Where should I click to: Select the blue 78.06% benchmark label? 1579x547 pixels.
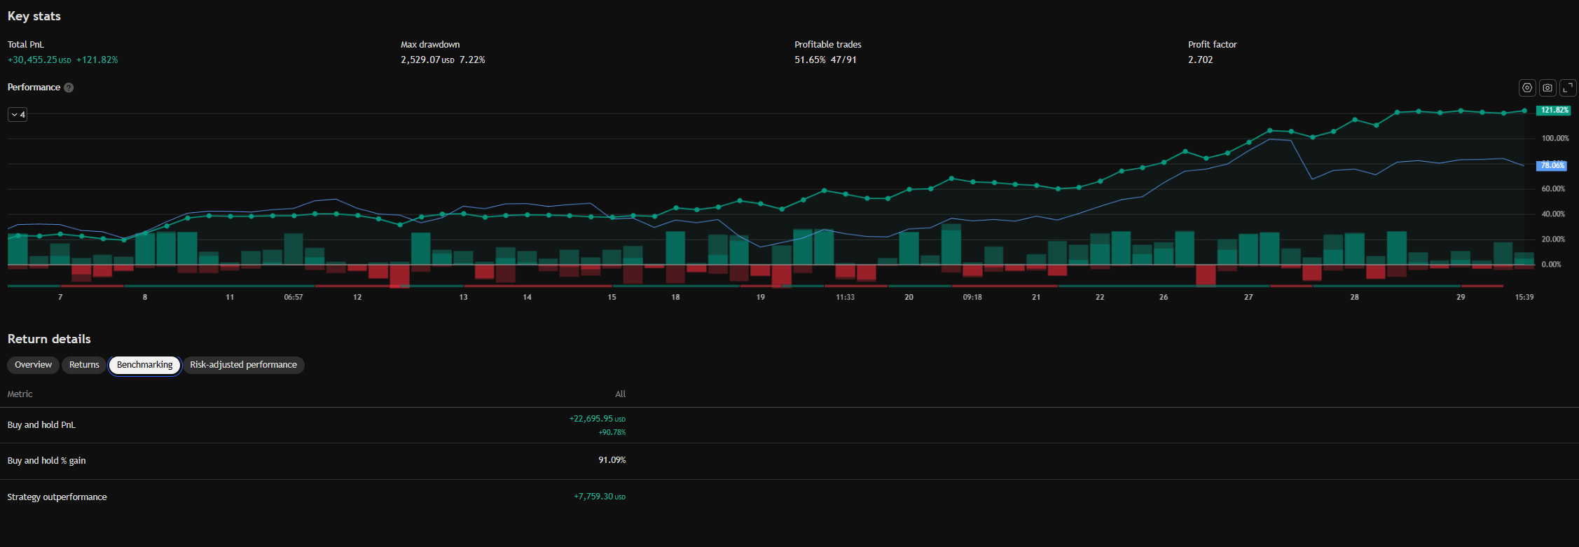tap(1552, 165)
